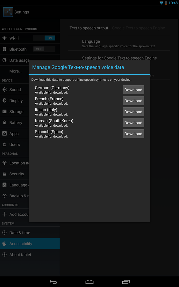The width and height of the screenshot is (179, 287).
Task: Download French (France) voice data
Action: click(133, 101)
